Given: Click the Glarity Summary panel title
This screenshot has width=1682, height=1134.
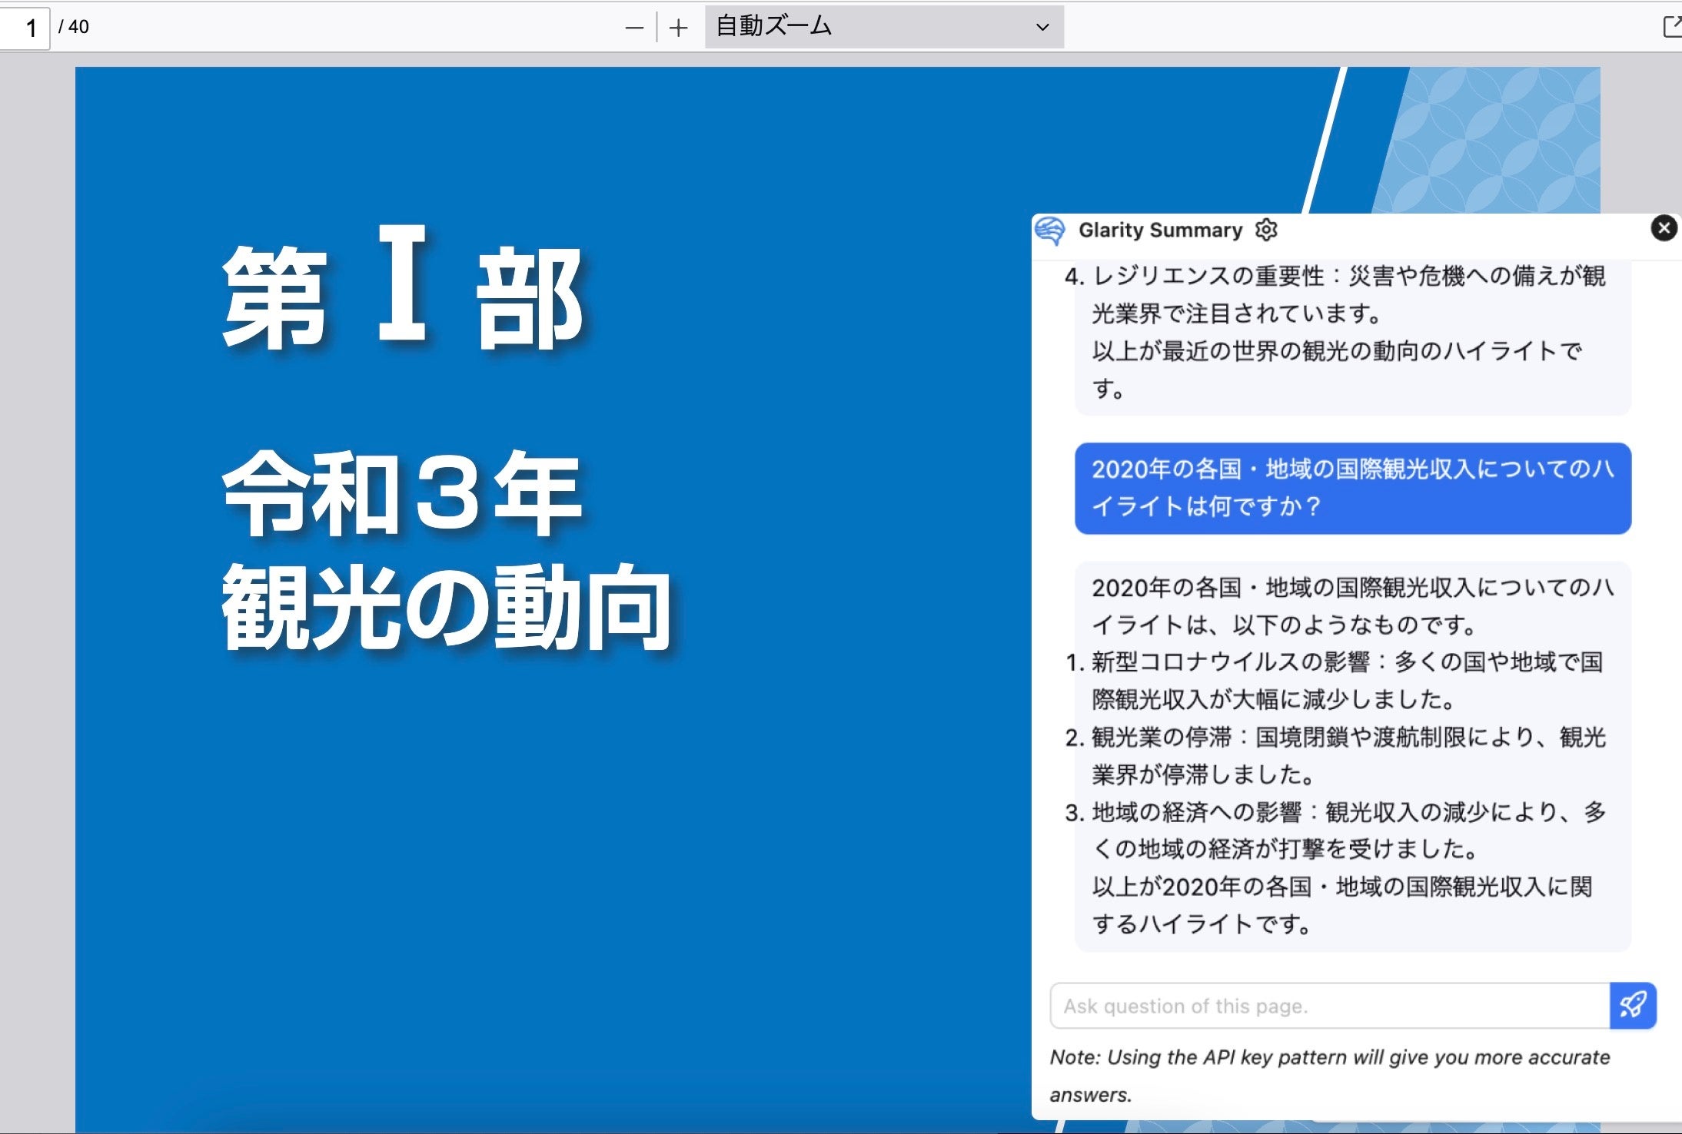Looking at the screenshot, I should click(x=1159, y=230).
